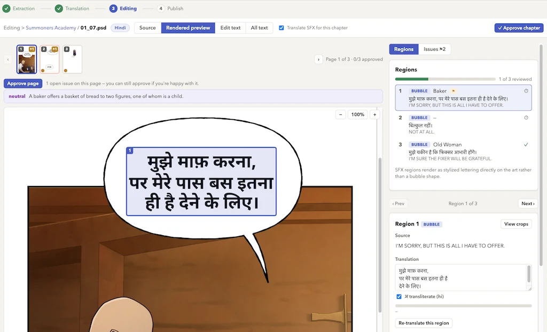Click the BUBBLE tag on the Old Woman row
The height and width of the screenshot is (332, 547).
pos(419,144)
